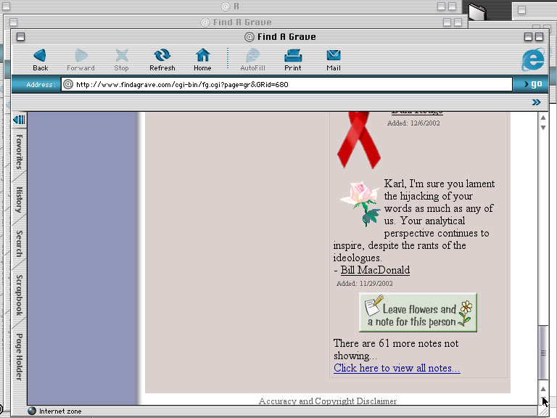Click the scroll up arrow on scrollbar
The width and height of the screenshot is (557, 418).
[x=543, y=117]
